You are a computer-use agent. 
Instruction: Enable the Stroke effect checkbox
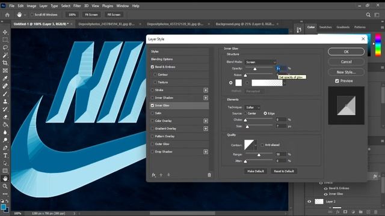152,90
